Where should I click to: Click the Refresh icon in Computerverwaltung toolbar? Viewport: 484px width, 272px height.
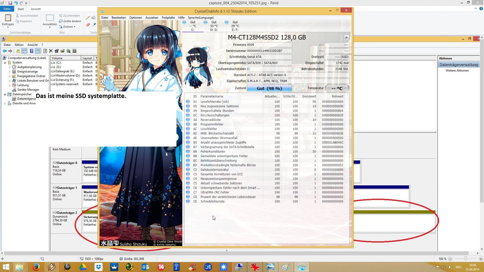point(45,51)
